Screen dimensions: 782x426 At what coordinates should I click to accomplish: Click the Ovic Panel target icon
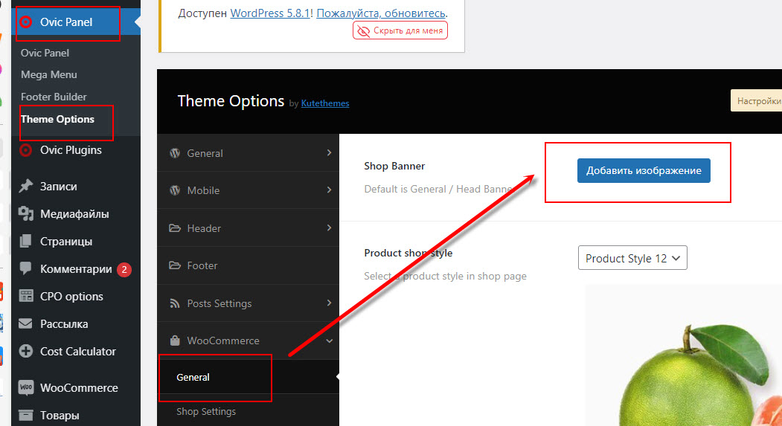(x=25, y=22)
